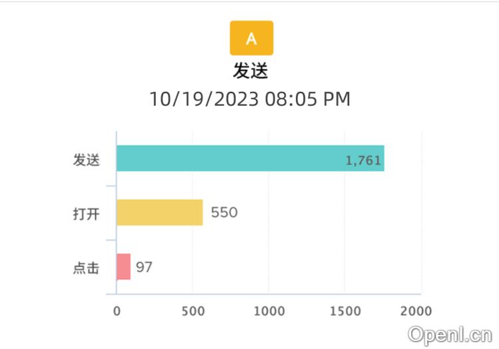Click the 1500 tick on the x-axis
The height and width of the screenshot is (349, 499).
click(345, 311)
